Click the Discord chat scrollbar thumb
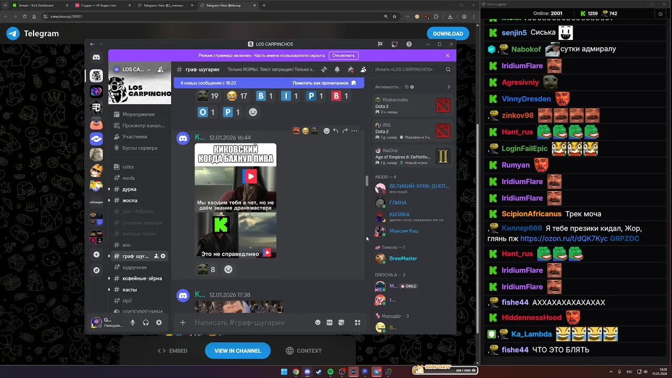The height and width of the screenshot is (378, 672). click(366, 180)
